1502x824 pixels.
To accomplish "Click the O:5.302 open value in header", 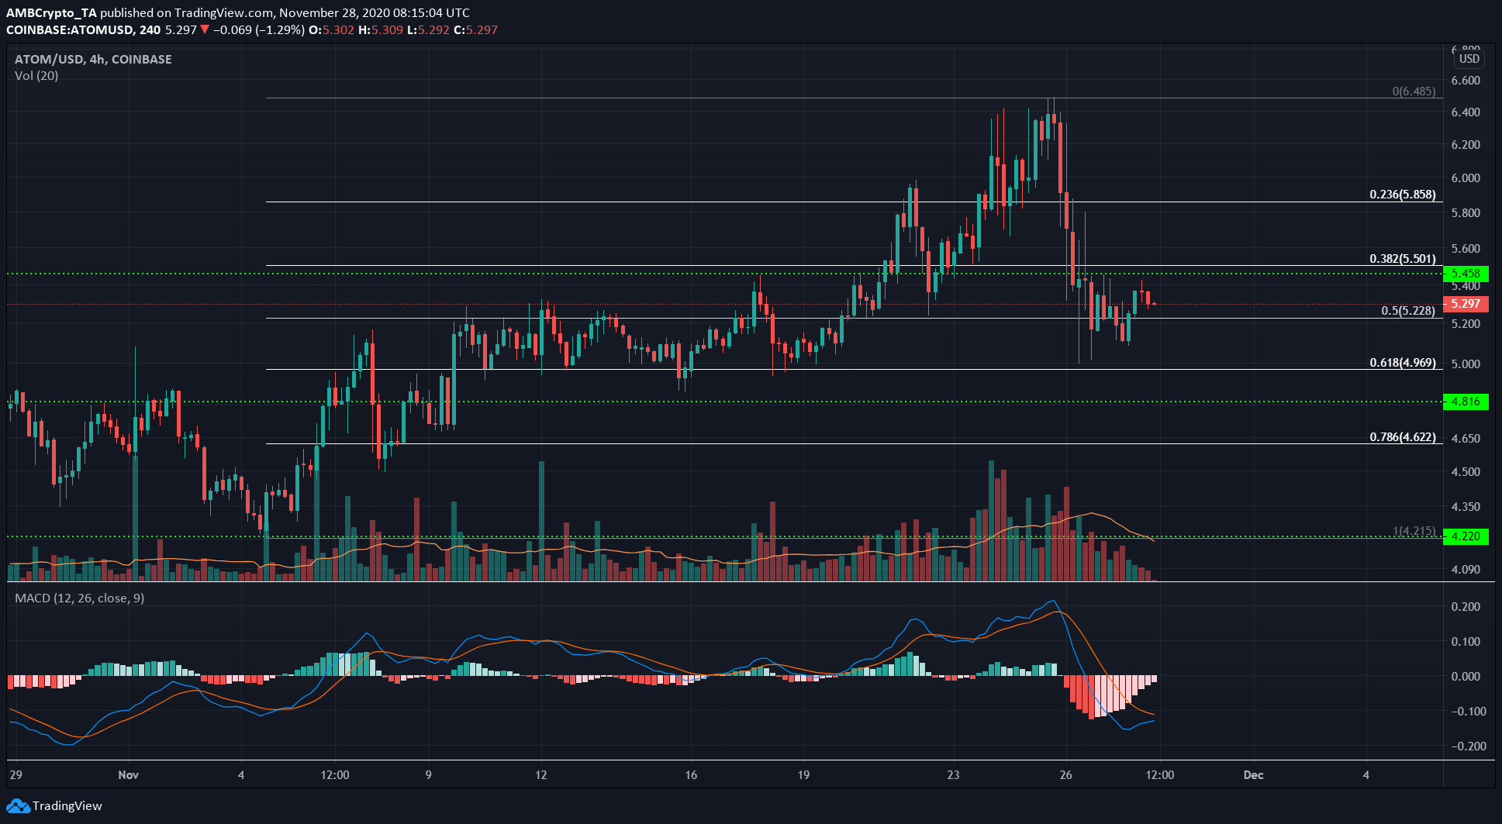I will click(x=333, y=30).
